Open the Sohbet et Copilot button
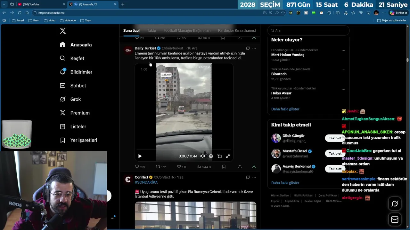This screenshot has width=410, height=230. (398, 13)
